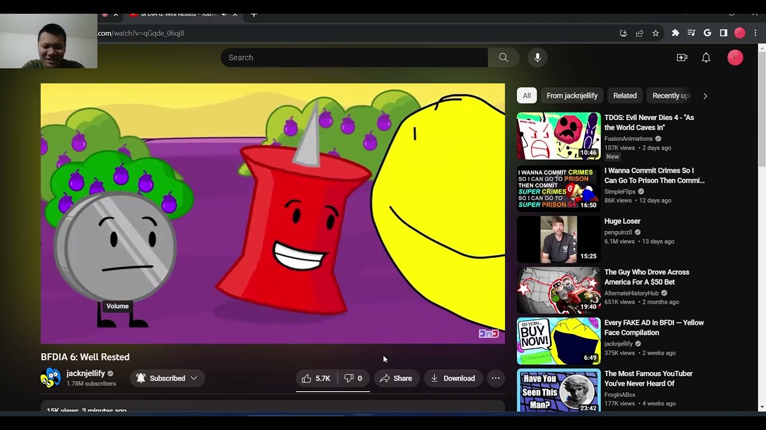Viewport: 766px width, 430px height.
Task: Visit the FrogInABox channel
Action: click(620, 395)
